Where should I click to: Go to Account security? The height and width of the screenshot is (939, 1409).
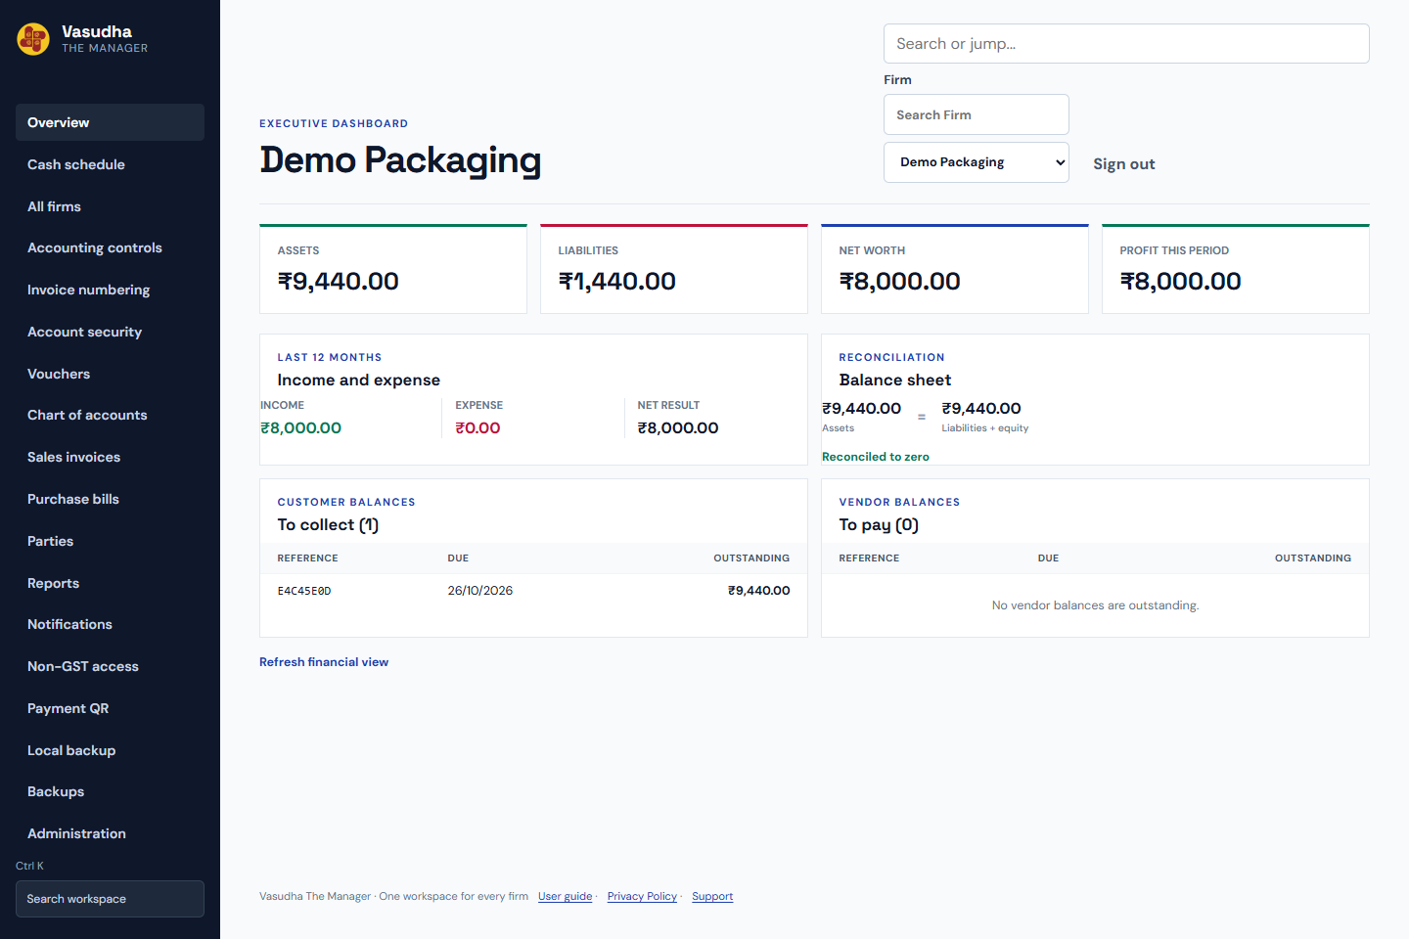tap(110, 332)
